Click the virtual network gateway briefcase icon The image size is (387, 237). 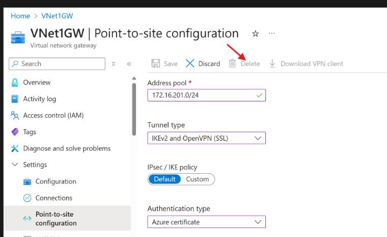click(x=18, y=37)
